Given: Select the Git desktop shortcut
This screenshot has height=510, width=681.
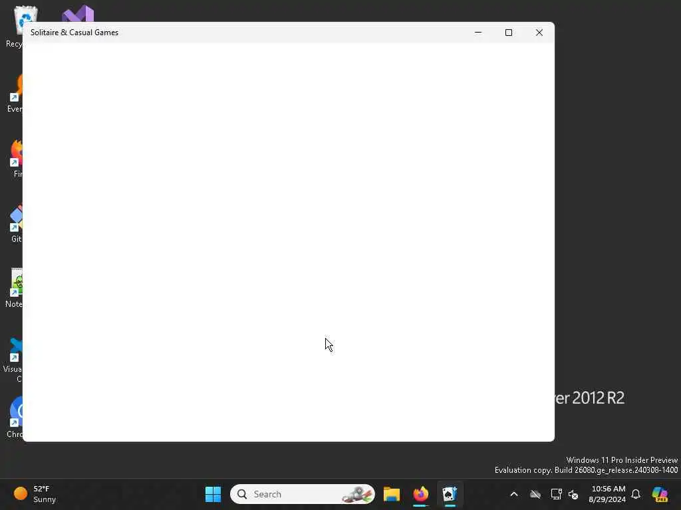Looking at the screenshot, I should click(15, 224).
